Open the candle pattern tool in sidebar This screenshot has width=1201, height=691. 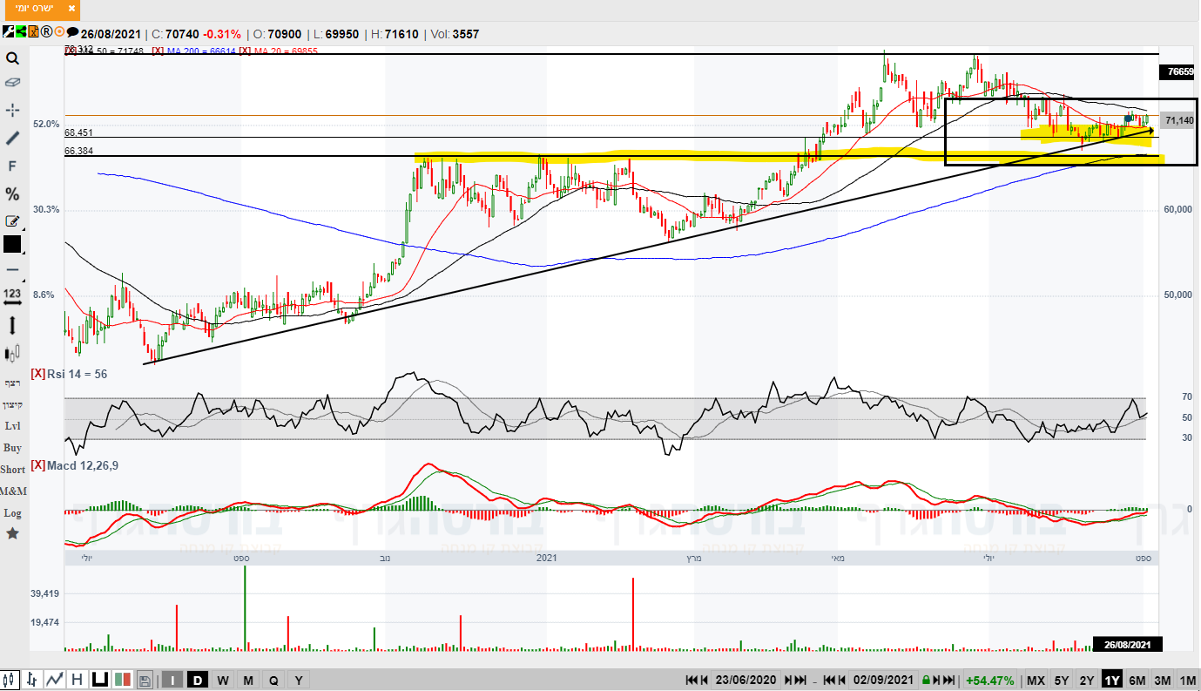[12, 354]
